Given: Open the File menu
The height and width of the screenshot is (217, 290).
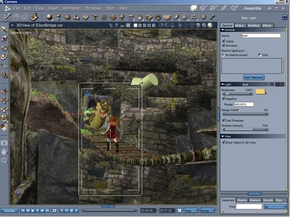Looking at the screenshot, I should [x=16, y=8].
